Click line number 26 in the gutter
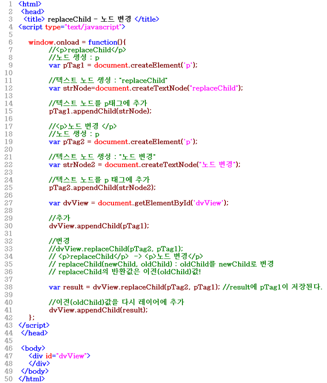This screenshot has height=383, width=327. pyautogui.click(x=8, y=195)
